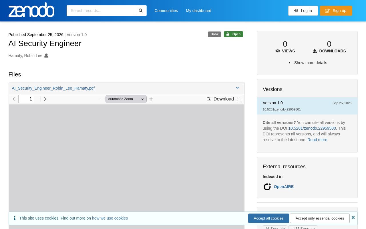Click the Version 1.0 DOI text 10.5281/zenodo.22959501

282,109
